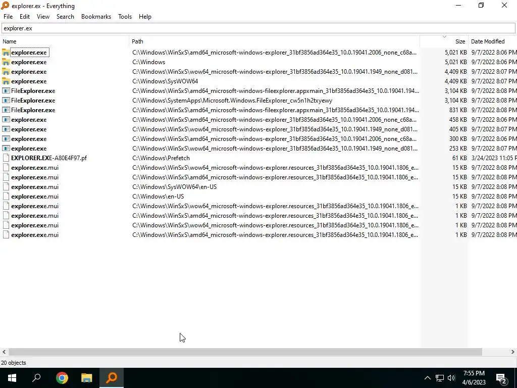517x388 pixels.
Task: Select the EXPLORER.EXE-A80E4F97.pf file name
Action: click(x=49, y=158)
